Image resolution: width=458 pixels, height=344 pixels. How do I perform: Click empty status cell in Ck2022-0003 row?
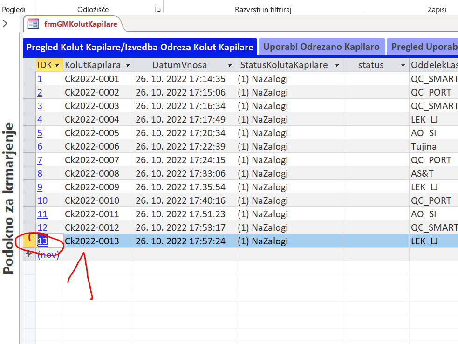click(376, 106)
